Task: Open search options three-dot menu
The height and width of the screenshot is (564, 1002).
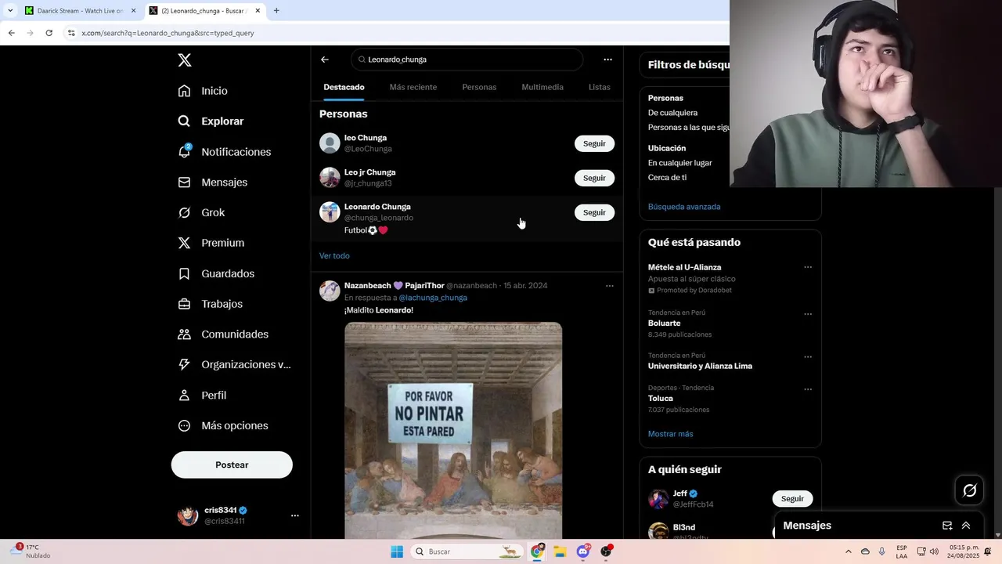Action: click(607, 60)
